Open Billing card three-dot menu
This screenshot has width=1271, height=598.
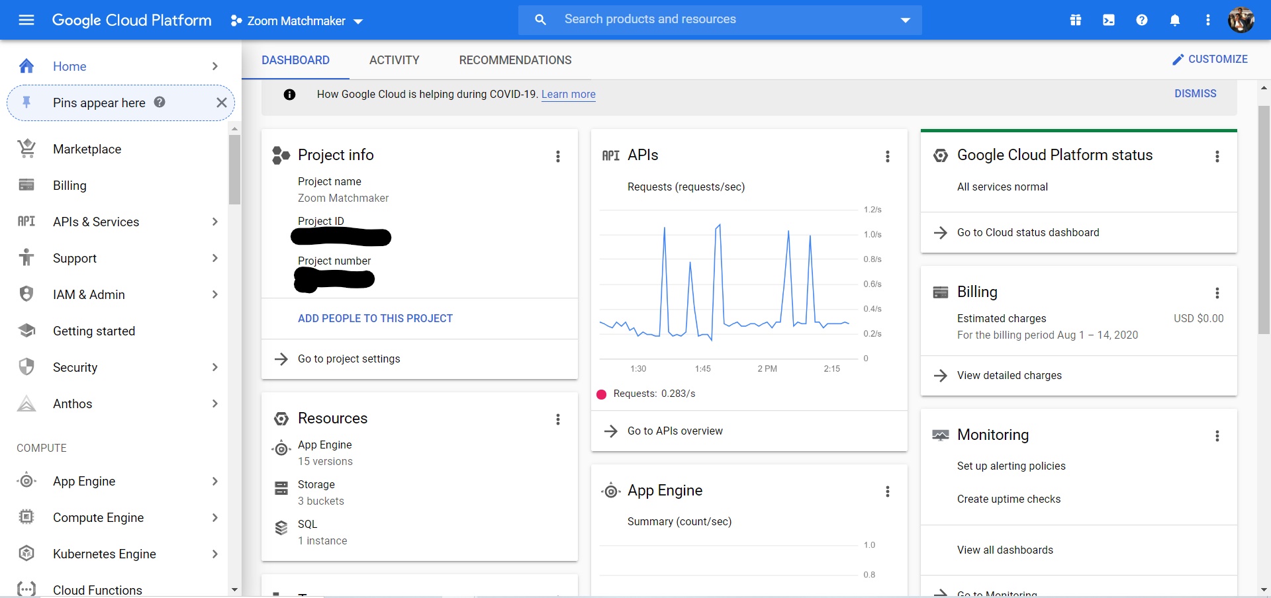(1217, 293)
